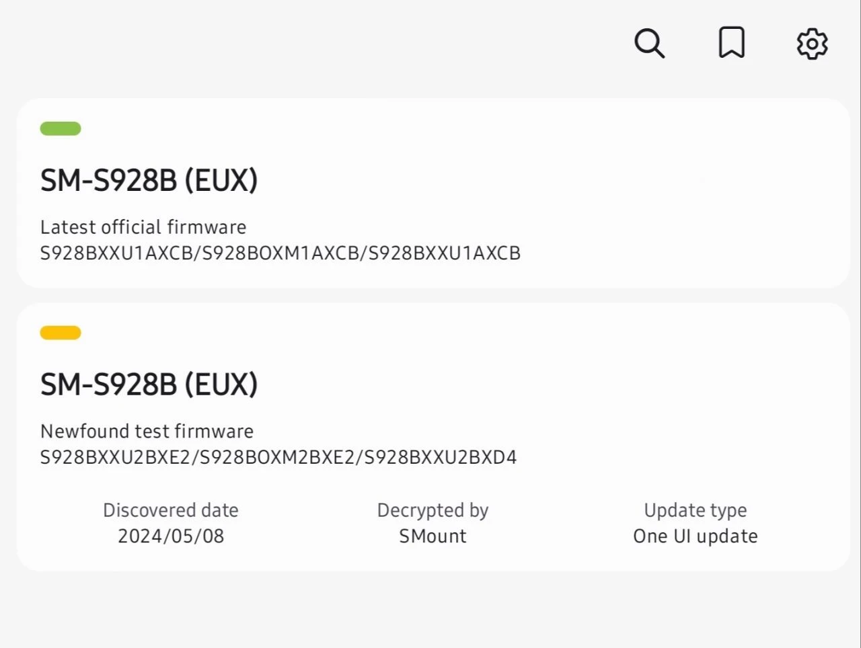The width and height of the screenshot is (861, 648).
Task: Open the top SM-S928B (EUX) entry
Action: click(x=149, y=179)
